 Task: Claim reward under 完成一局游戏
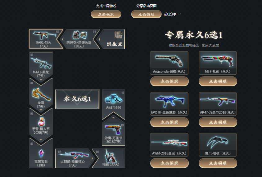point(106,14)
